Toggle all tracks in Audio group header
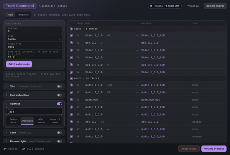This screenshot has width=230, height=155. (x=71, y=79)
